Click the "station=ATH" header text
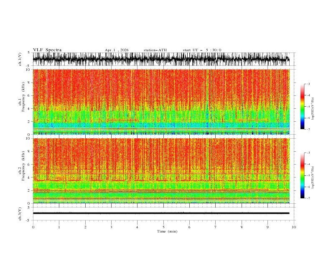This screenshot has width=331, height=255. coord(155,50)
